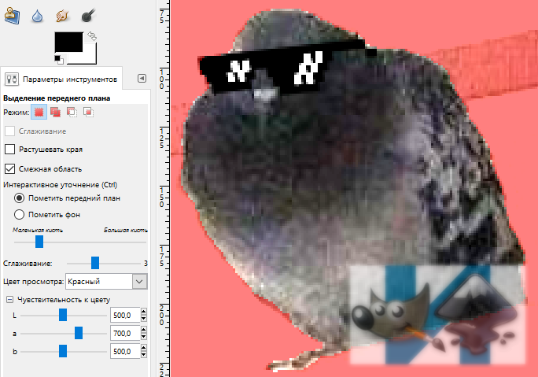This screenshot has height=377, width=538.
Task: Reset colors to default black and white
Action: [x=59, y=59]
